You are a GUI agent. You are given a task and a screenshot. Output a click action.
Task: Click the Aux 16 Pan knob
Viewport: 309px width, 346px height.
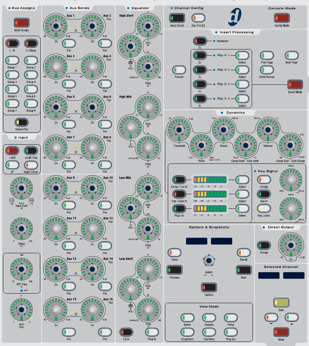point(92,309)
